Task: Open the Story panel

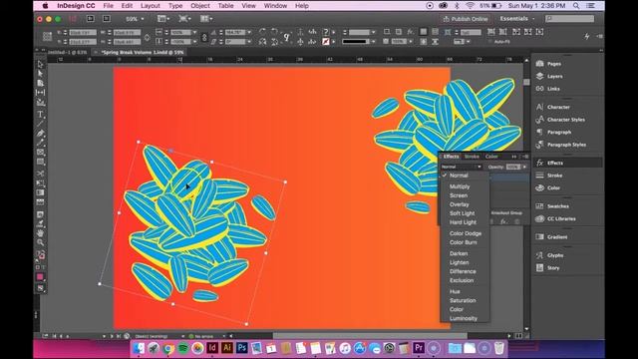Action: [x=553, y=268]
